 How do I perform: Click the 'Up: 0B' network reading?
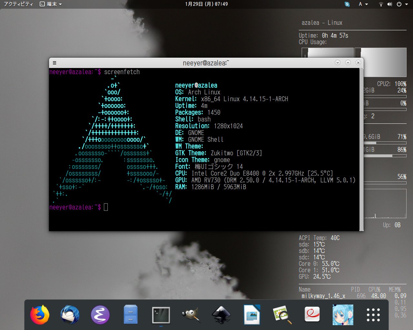(x=392, y=225)
